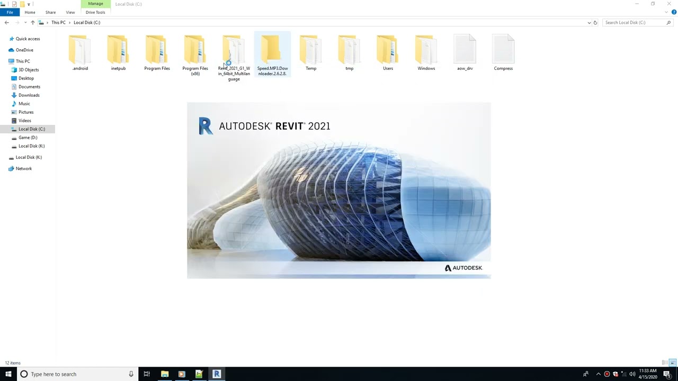This screenshot has width=678, height=381.
Task: Click the Revit 2021 splash screen
Action: (338, 190)
